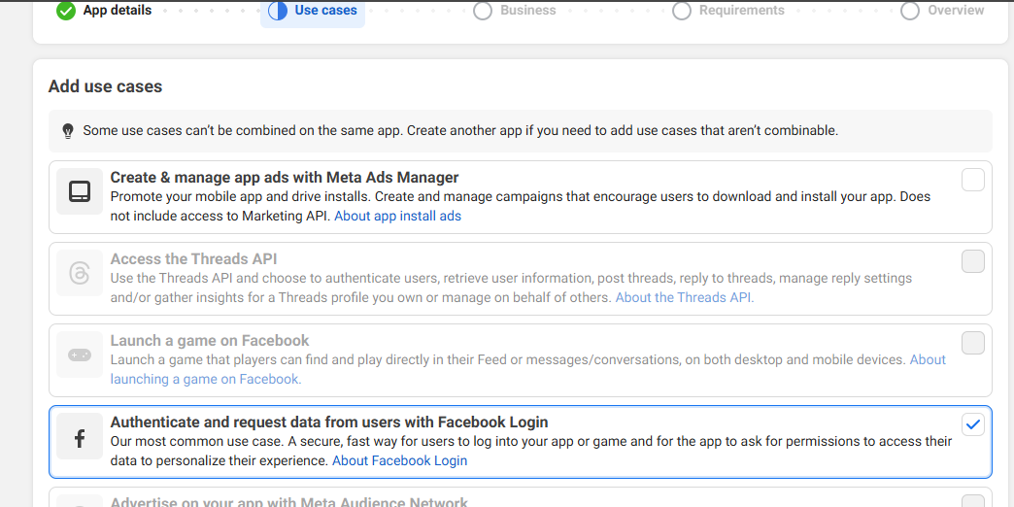Click the game controller icon
The width and height of the screenshot is (1014, 507).
[80, 355]
